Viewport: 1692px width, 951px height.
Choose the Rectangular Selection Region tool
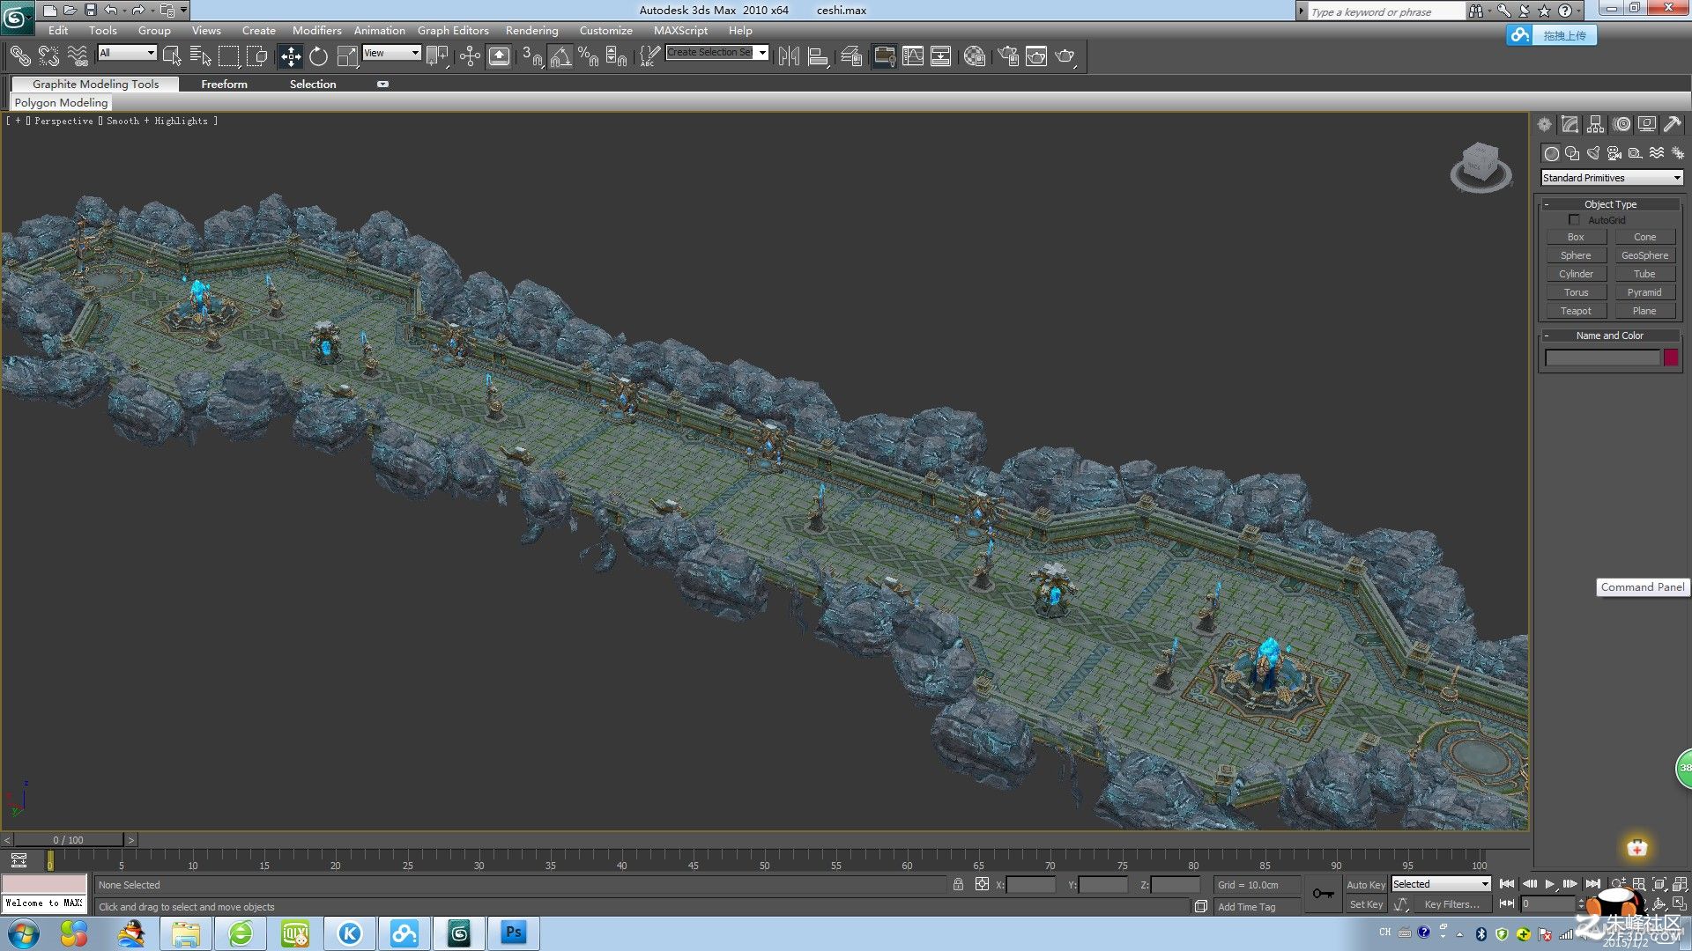[x=228, y=56]
